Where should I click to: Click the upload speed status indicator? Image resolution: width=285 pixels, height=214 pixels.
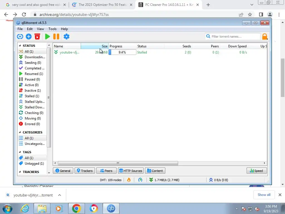click(x=218, y=180)
